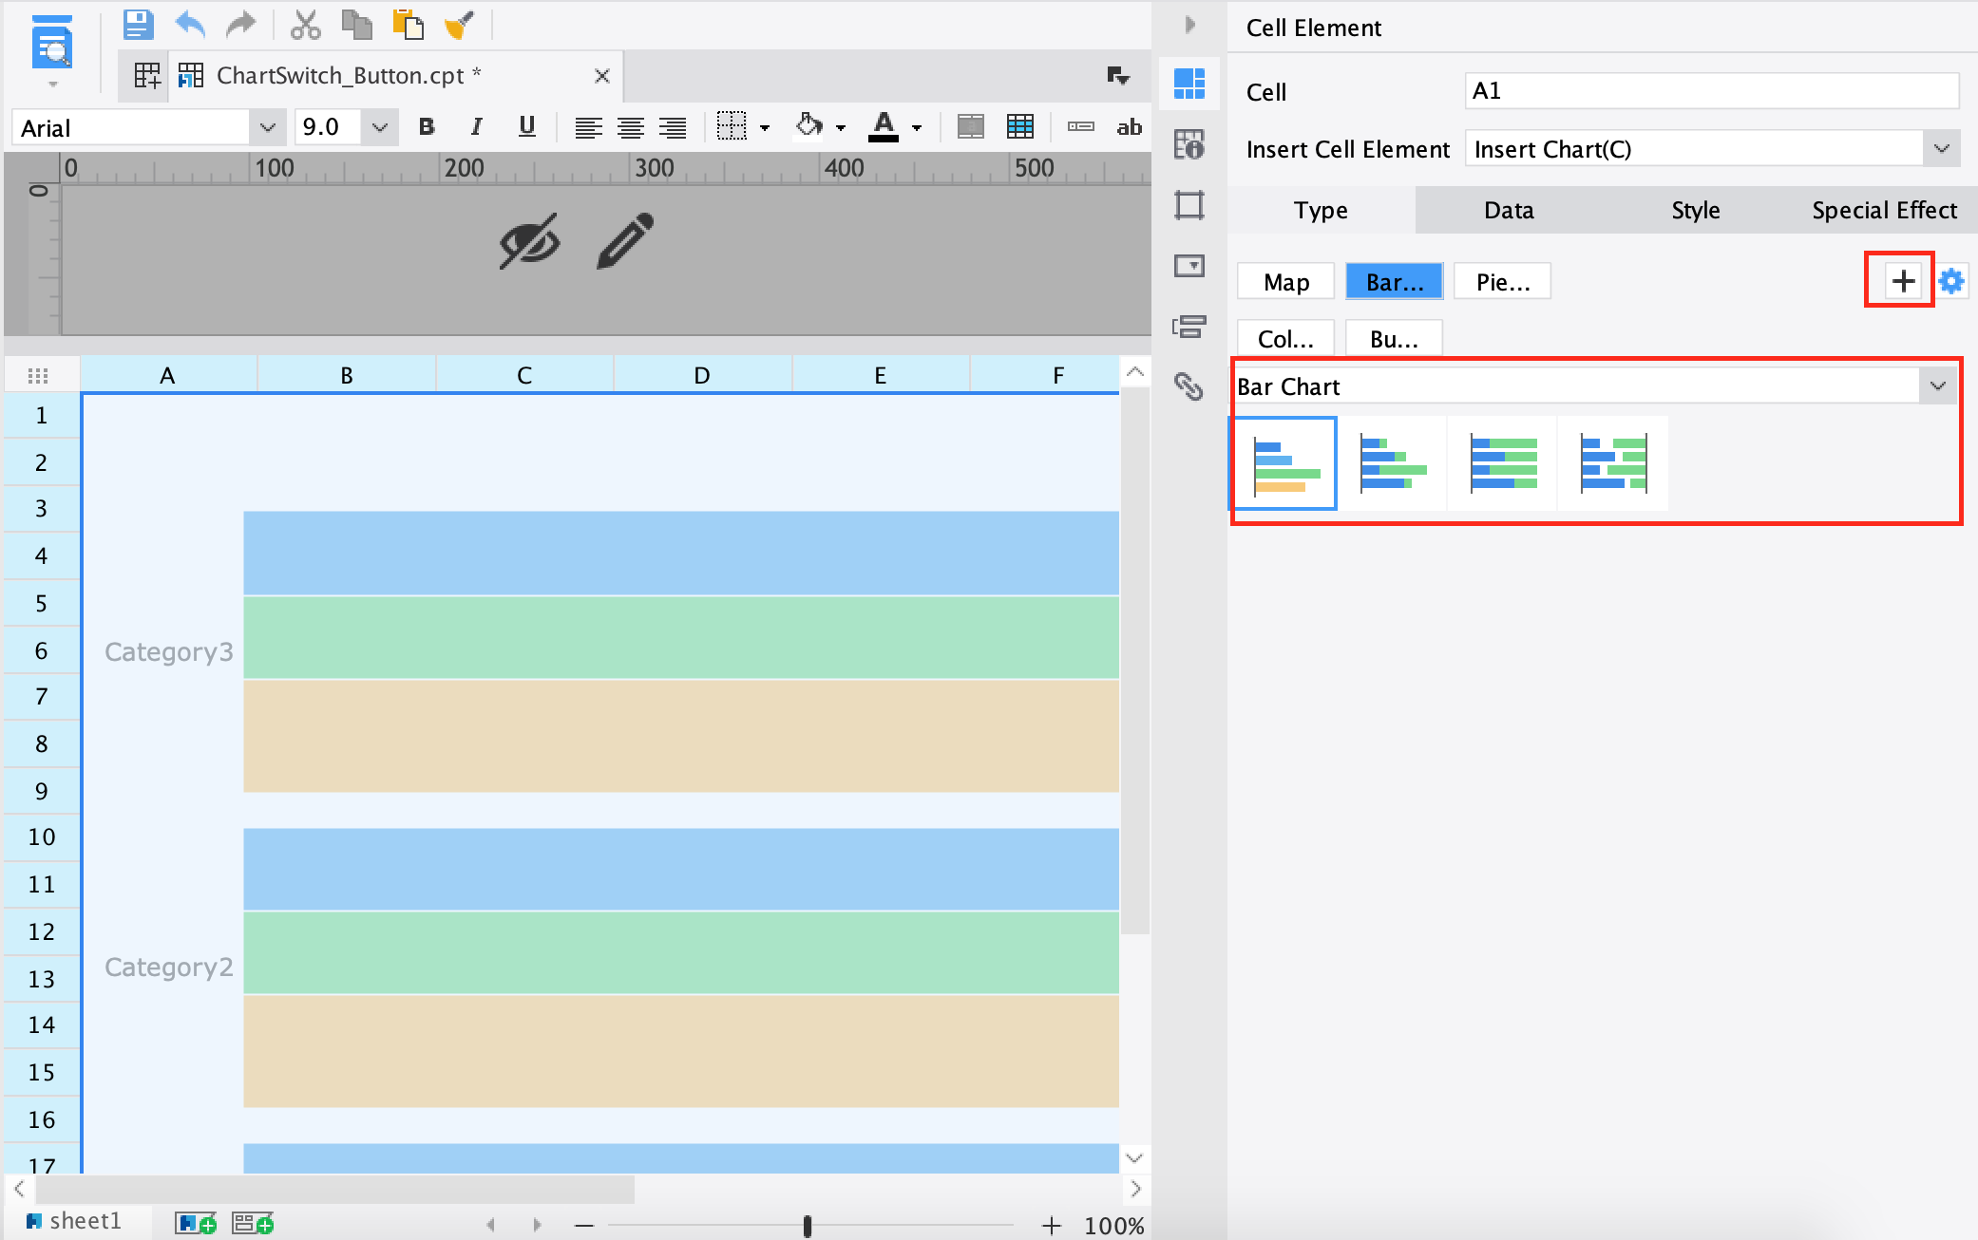Click the Save icon in the toolbar
1978x1240 pixels.
click(138, 25)
